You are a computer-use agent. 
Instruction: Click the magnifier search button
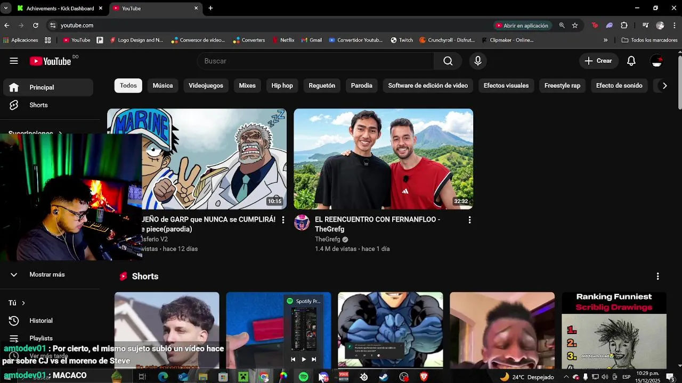pos(448,61)
